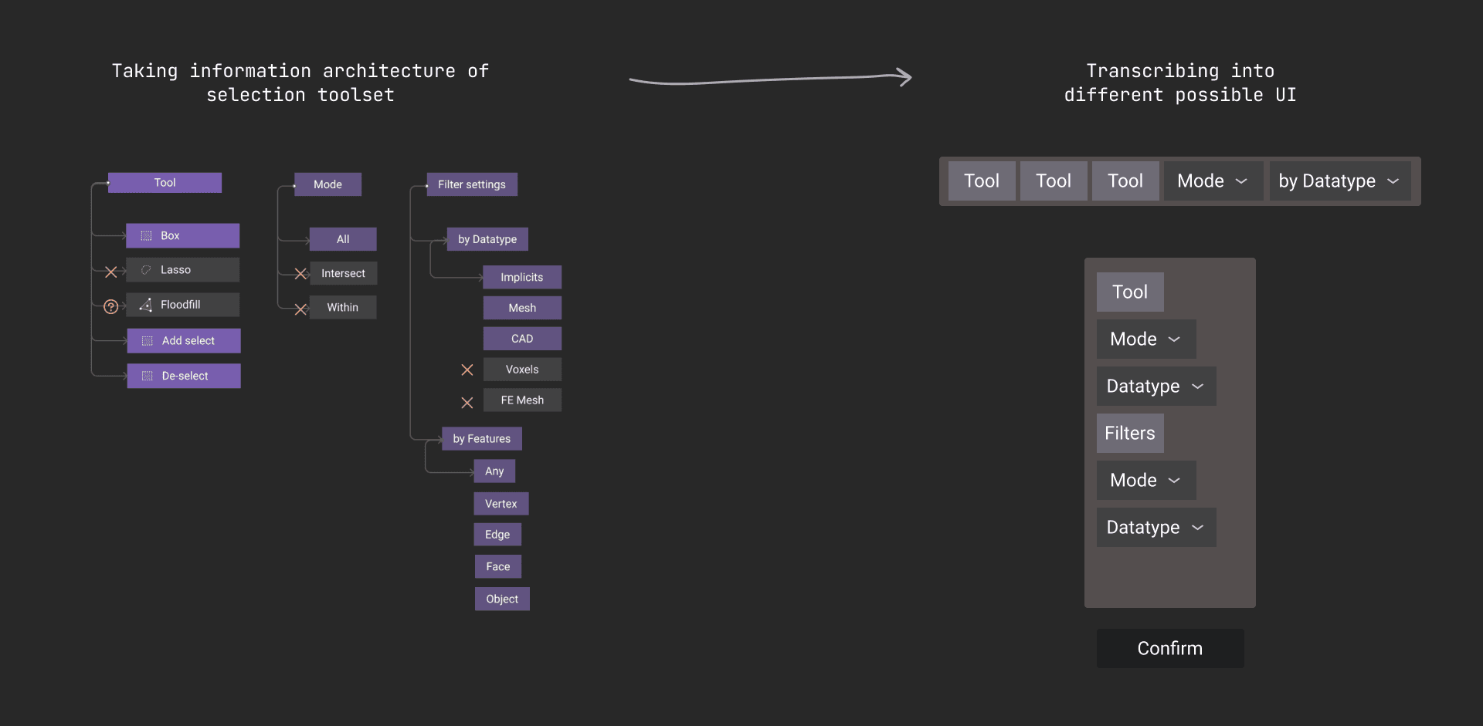The width and height of the screenshot is (1483, 726).
Task: Pick the FE Mesh datatype node
Action: pyautogui.click(x=522, y=400)
